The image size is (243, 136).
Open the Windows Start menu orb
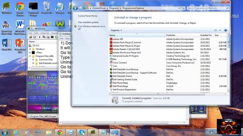(x=5, y=133)
